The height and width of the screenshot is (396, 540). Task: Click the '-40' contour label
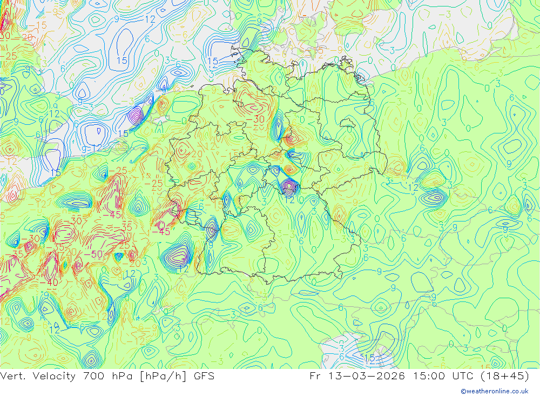tap(49, 282)
